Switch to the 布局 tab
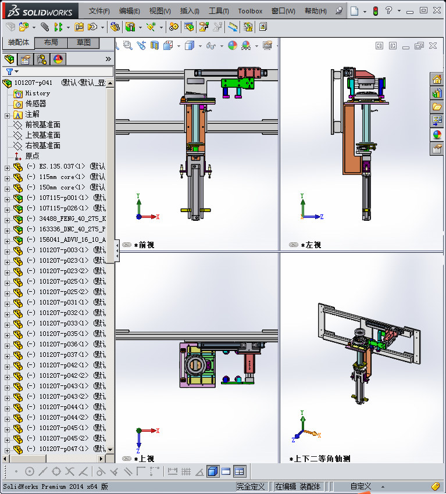The height and width of the screenshot is (494, 446). click(51, 42)
